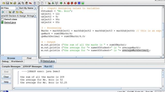Viewport: 165px width, 92px height.
Task: Undo the last edit with the red arrow
Action: pos(30,3)
